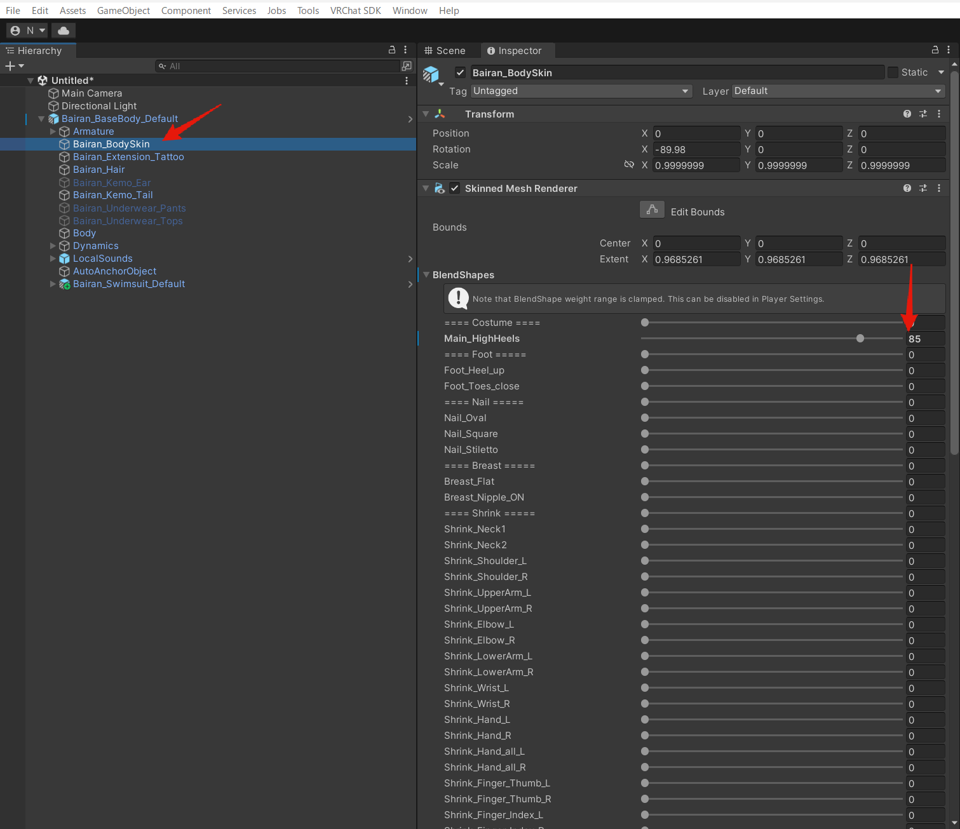Open the Hierarchy panel options menu
Screen dimensions: 960x829
coord(405,50)
